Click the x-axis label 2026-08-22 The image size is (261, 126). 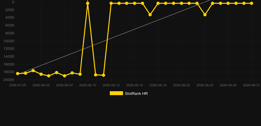click(181, 85)
